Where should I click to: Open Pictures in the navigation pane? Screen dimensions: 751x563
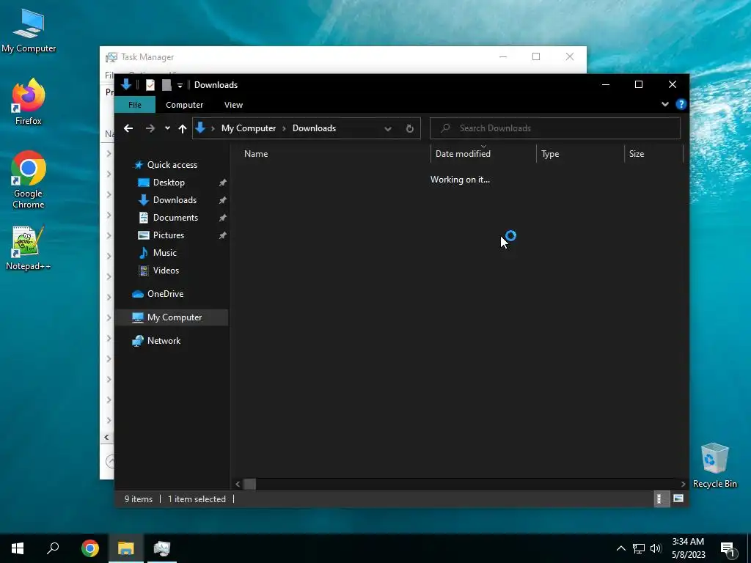coord(168,235)
